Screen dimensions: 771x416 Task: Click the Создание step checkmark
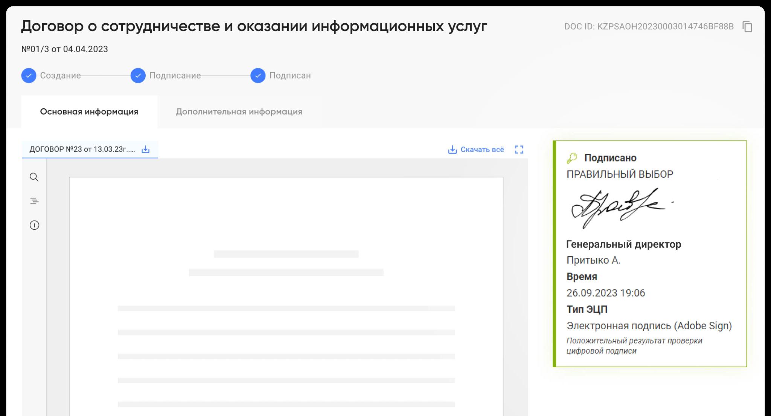click(x=29, y=76)
